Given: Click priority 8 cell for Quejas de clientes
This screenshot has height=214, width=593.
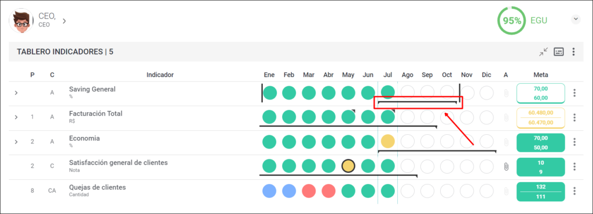Looking at the screenshot, I should tap(32, 191).
